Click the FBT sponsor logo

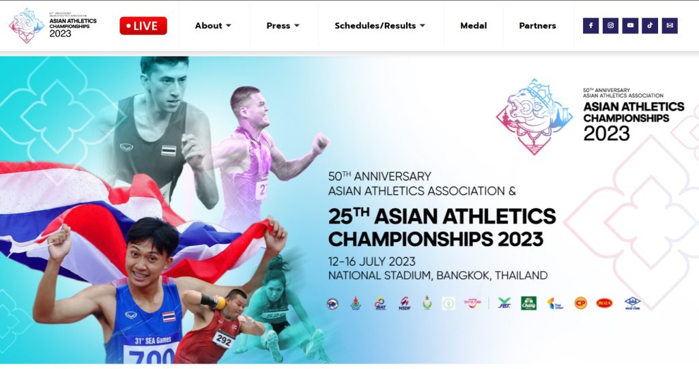pyautogui.click(x=504, y=304)
